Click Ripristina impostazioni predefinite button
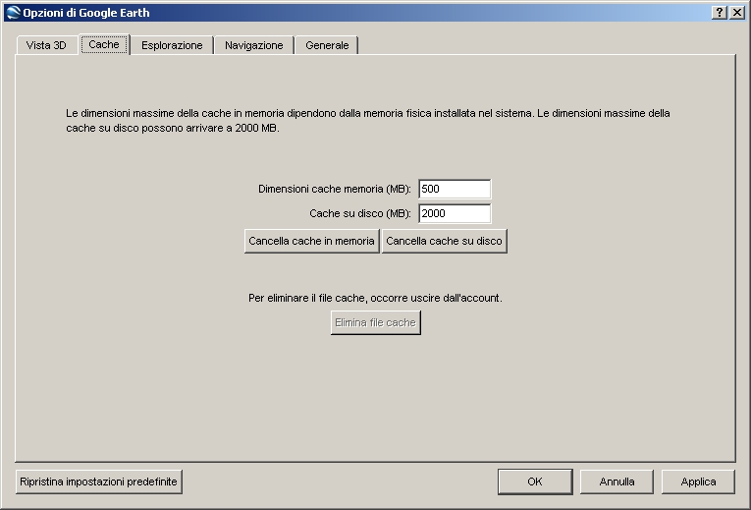Screen dimensions: 751x510 (x=99, y=482)
